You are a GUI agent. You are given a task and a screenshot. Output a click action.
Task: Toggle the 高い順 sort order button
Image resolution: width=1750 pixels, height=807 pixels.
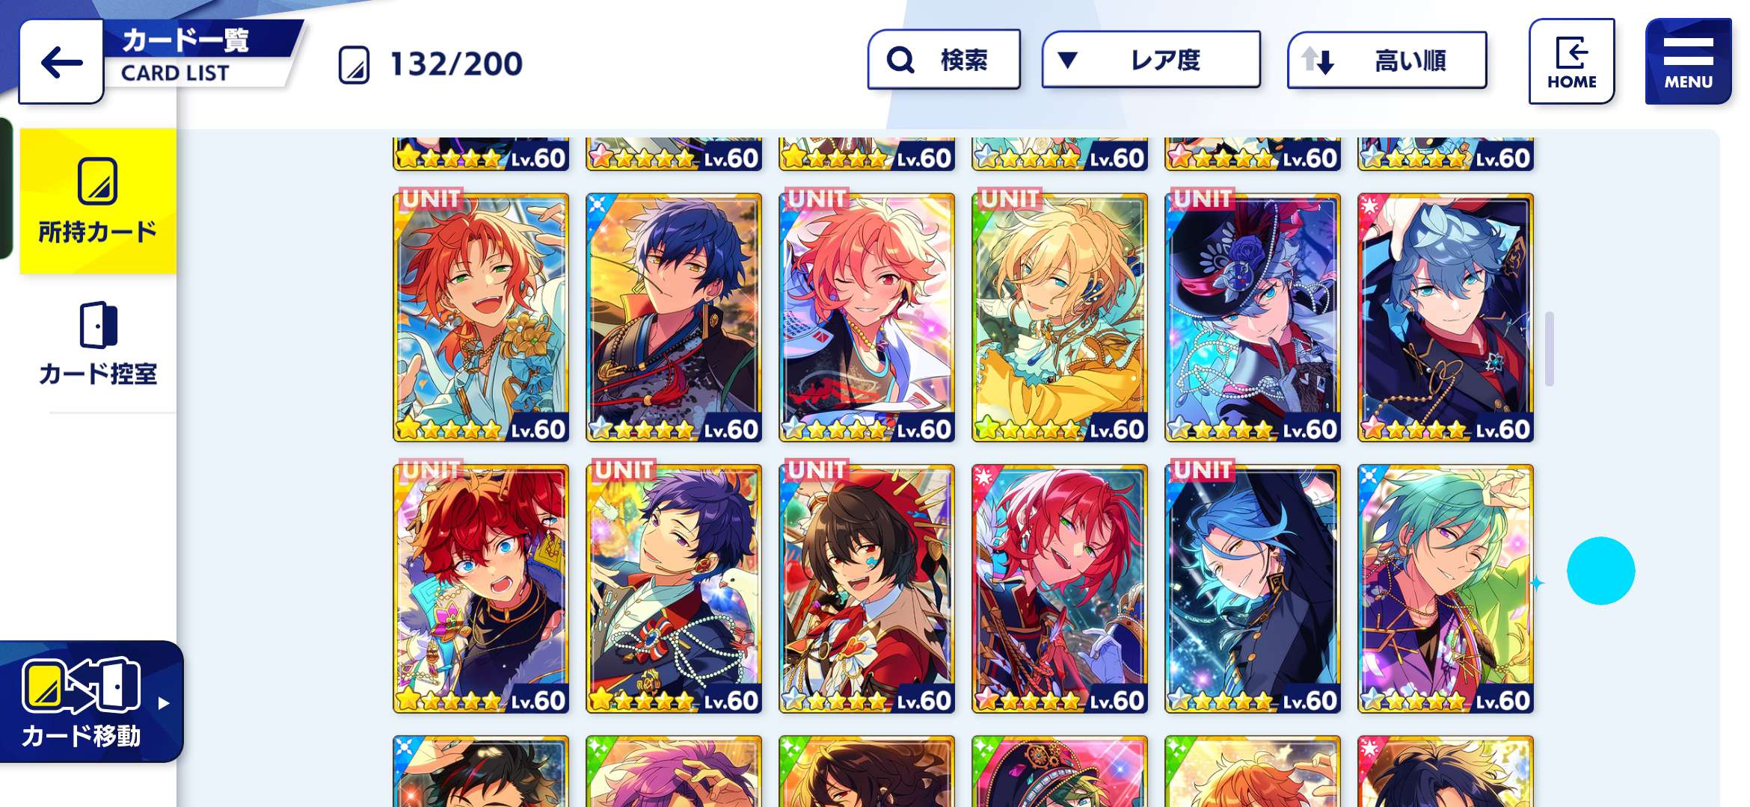tap(1387, 60)
